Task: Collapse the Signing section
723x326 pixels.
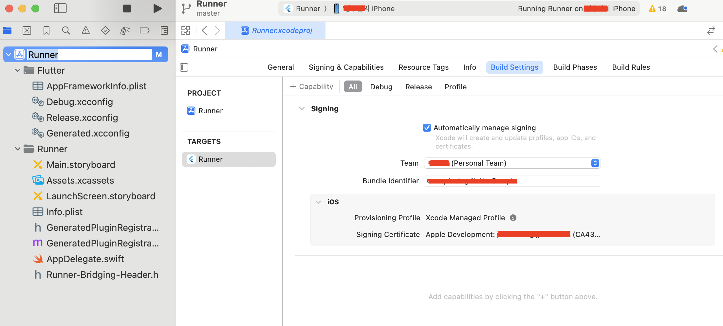Action: [302, 109]
